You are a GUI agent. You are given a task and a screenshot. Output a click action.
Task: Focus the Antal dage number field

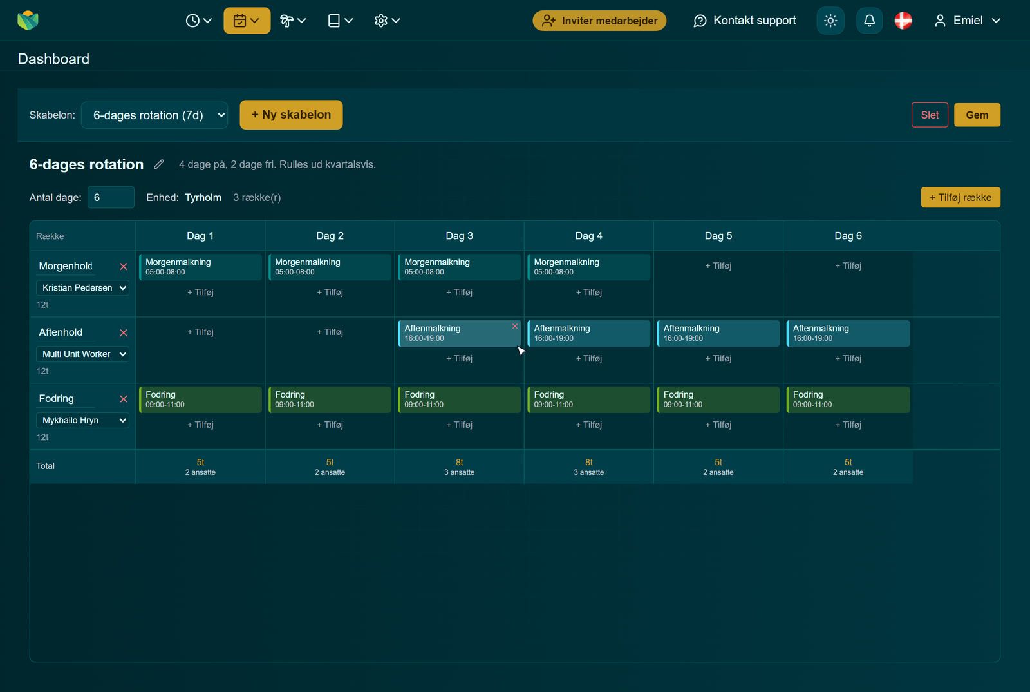tap(111, 198)
